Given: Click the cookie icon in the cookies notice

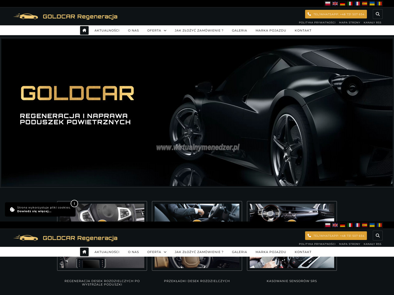Looking at the screenshot, I should 12,209.
